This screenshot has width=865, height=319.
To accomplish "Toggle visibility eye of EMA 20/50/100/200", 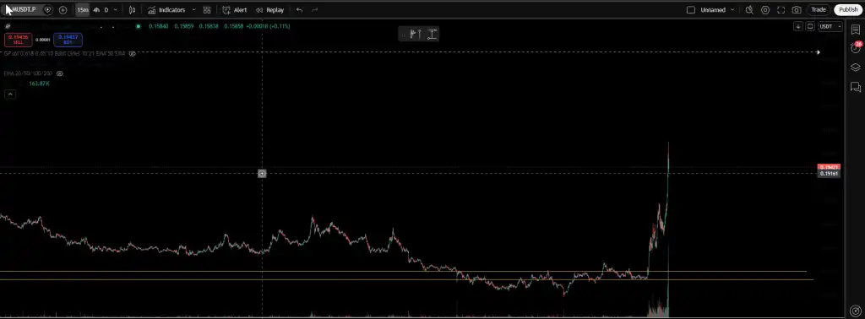I will pos(60,73).
